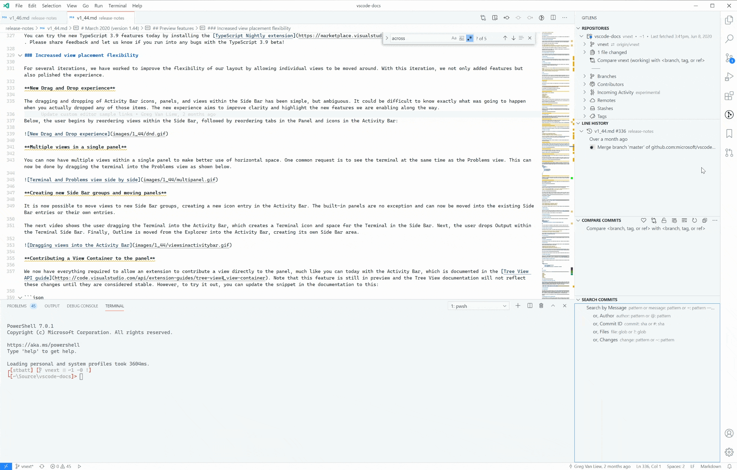Image resolution: width=737 pixels, height=470 pixels.
Task: Toggle Match Whole Word in find widget
Action: [462, 38]
